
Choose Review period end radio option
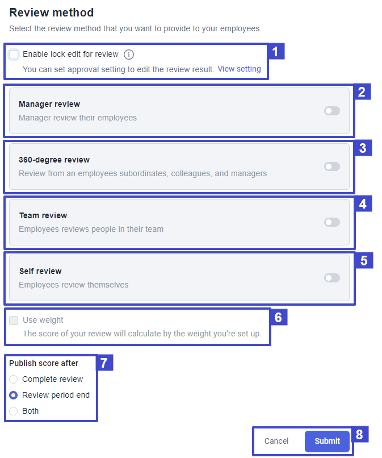pyautogui.click(x=14, y=395)
